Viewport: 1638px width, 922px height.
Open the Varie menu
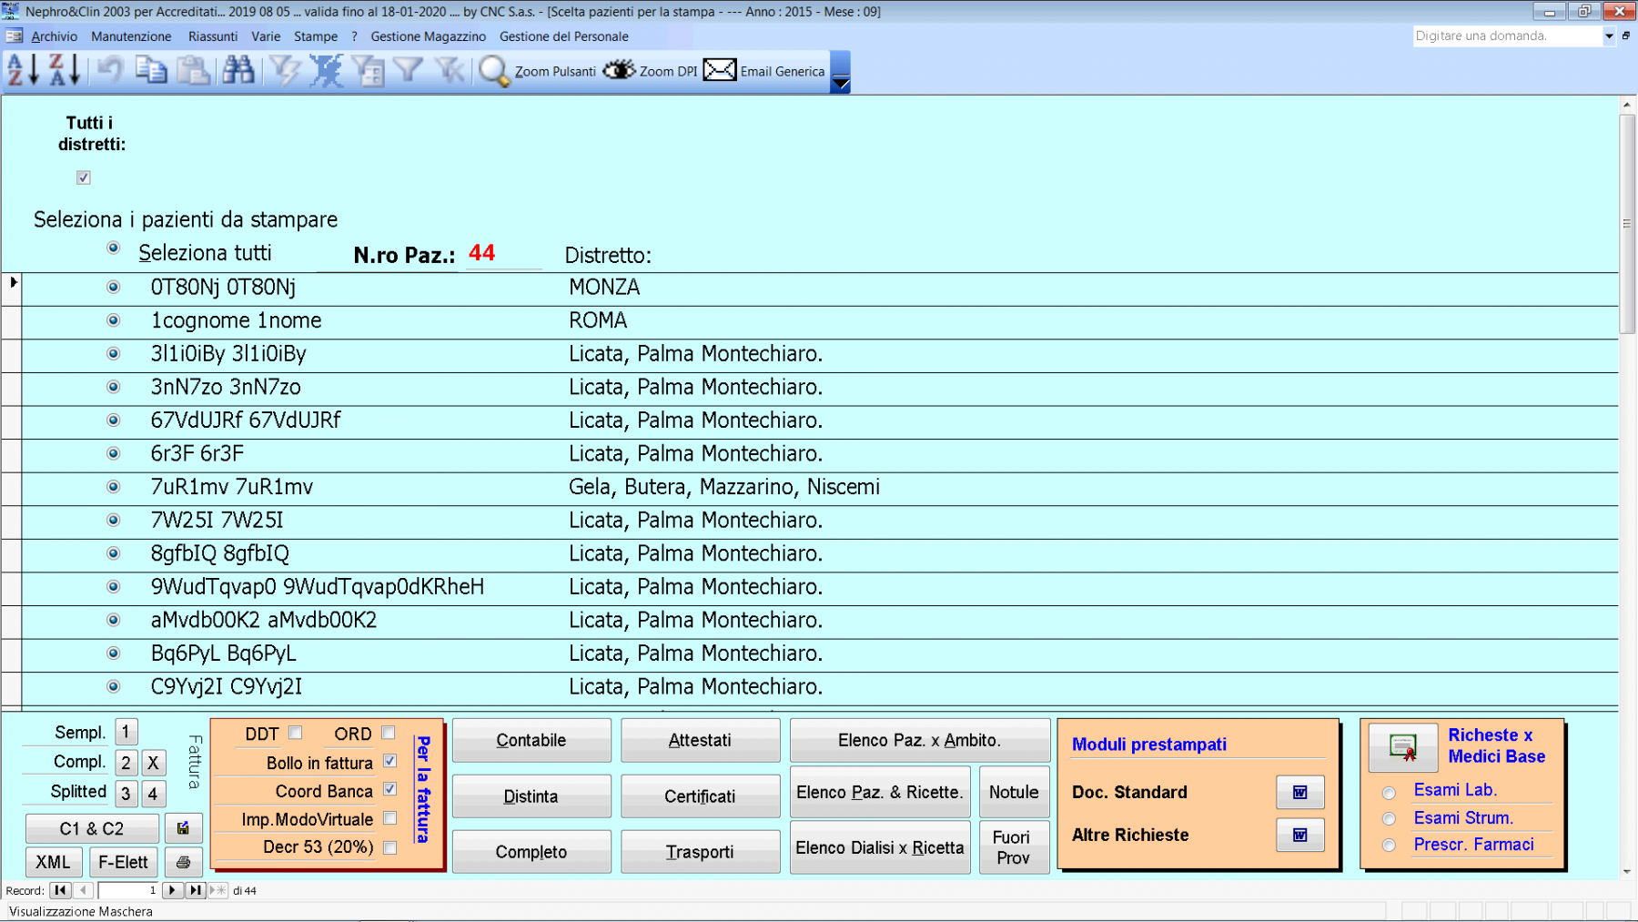[266, 36]
